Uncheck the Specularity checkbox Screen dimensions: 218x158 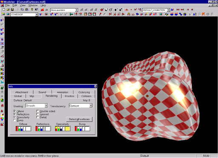[14, 117]
